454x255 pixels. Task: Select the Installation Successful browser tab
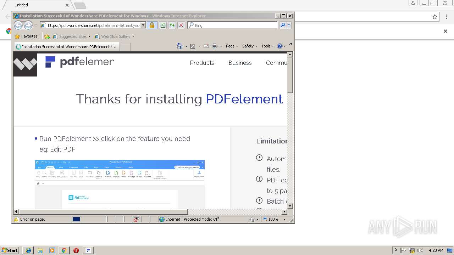[66, 47]
